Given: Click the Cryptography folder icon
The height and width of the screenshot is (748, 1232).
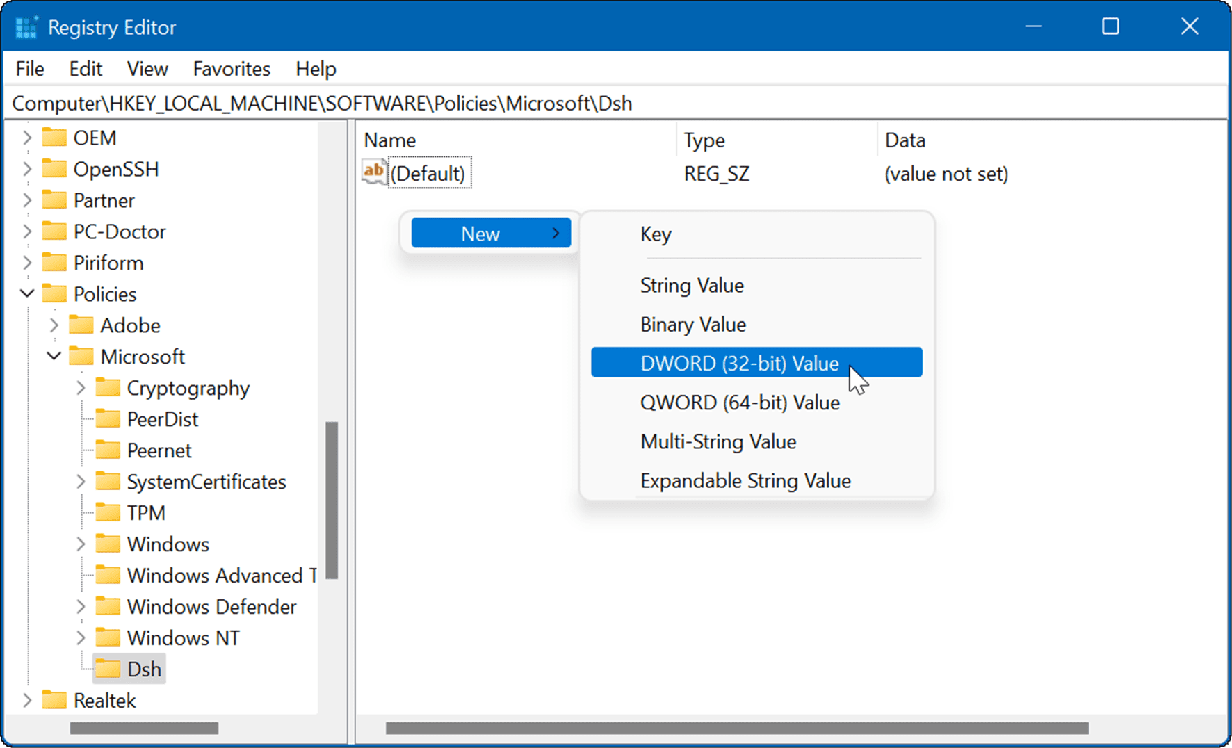Looking at the screenshot, I should 110,387.
